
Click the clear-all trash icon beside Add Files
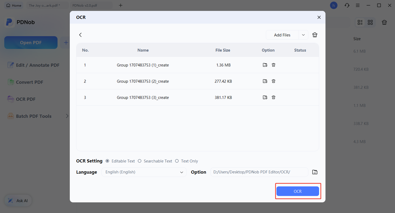(315, 35)
